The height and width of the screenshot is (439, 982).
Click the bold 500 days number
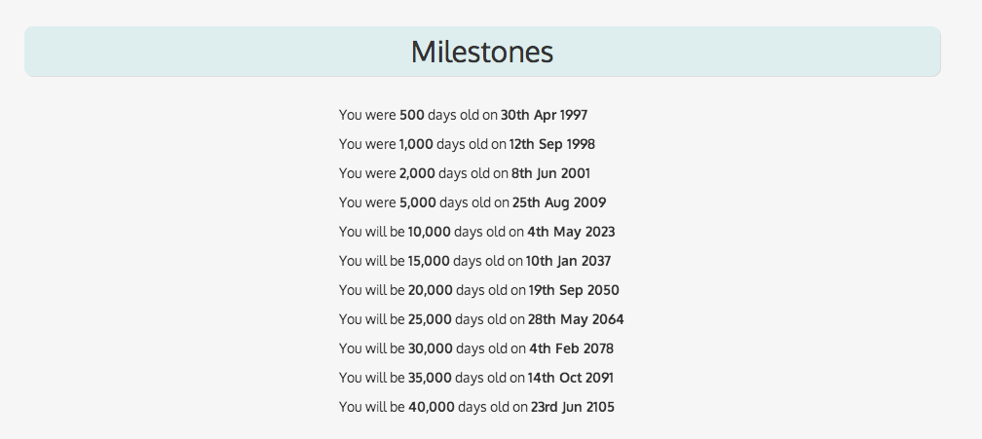coord(411,115)
